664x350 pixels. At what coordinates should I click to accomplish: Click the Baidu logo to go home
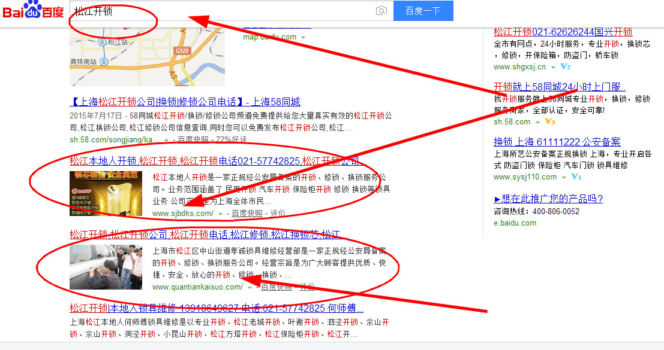[x=33, y=10]
